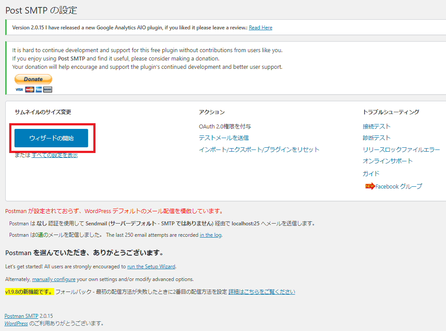Click the ウィザードの開始 button
446x331 pixels.
(x=51, y=138)
